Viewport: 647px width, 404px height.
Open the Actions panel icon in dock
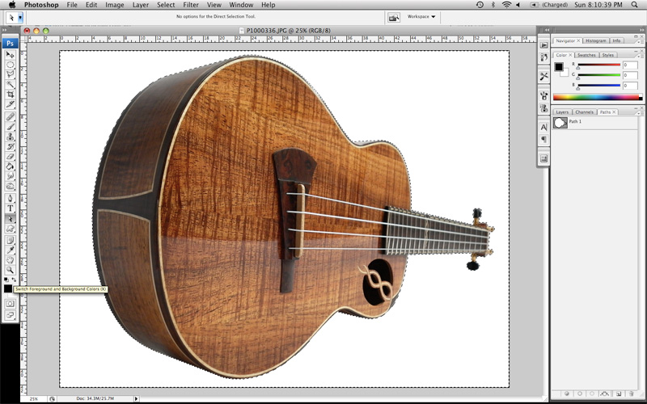coord(543,45)
